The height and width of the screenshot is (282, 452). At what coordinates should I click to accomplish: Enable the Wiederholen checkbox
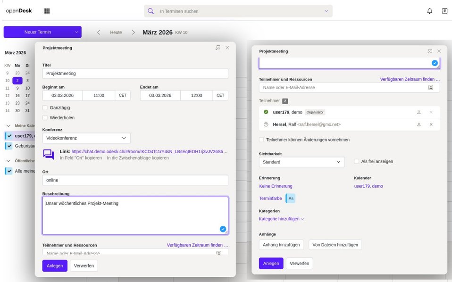pyautogui.click(x=45, y=118)
